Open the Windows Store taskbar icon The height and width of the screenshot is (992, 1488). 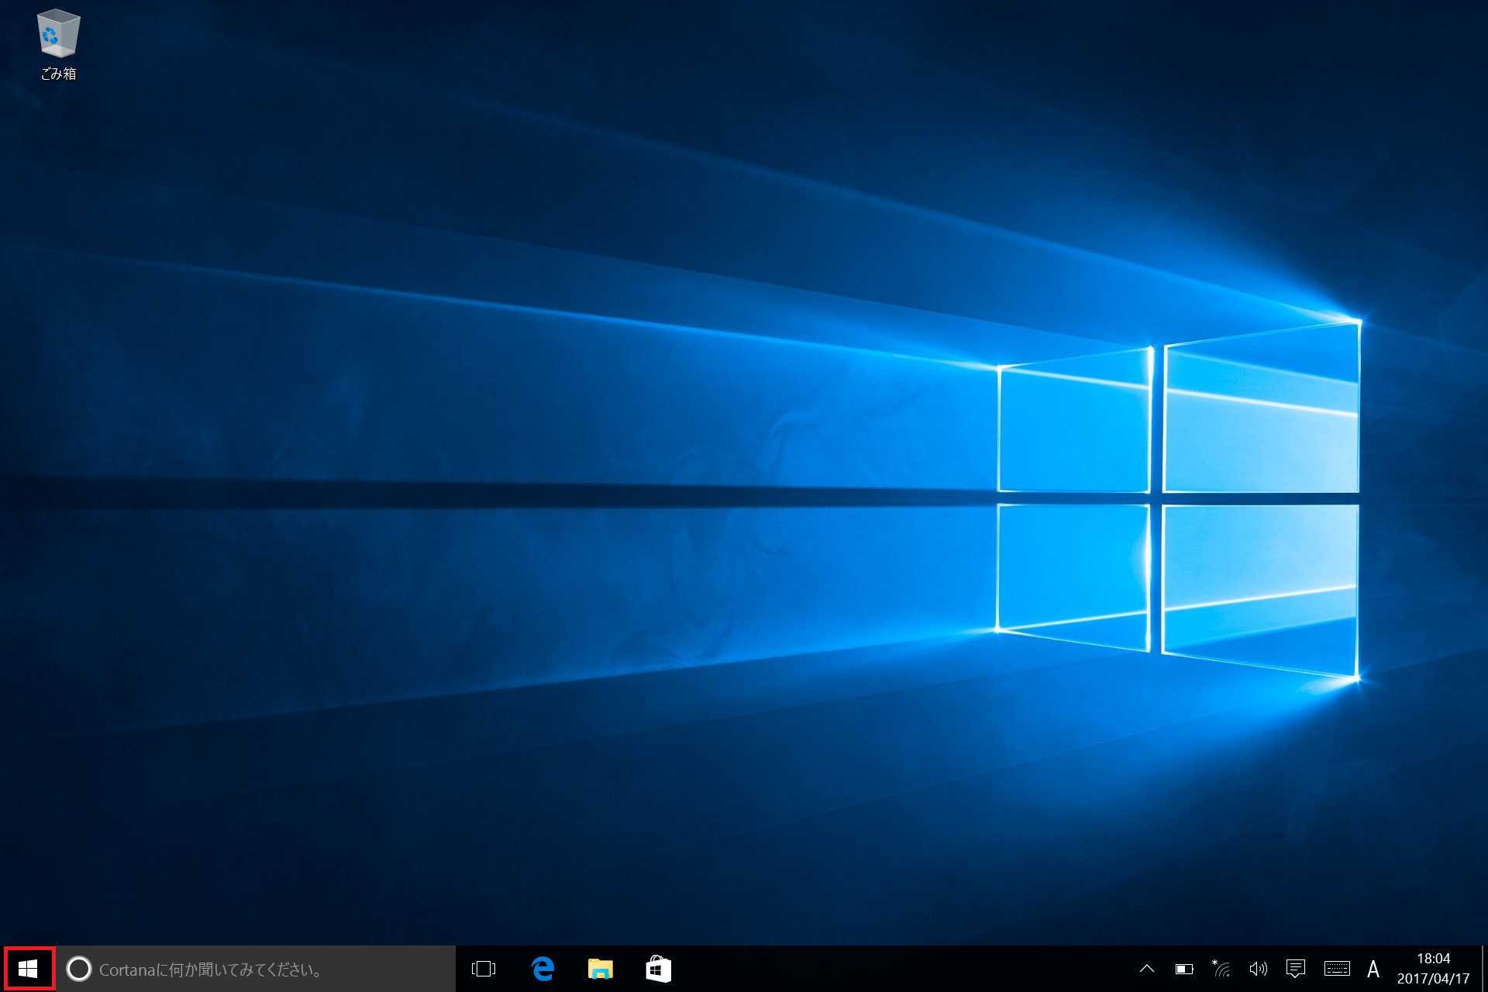click(x=659, y=969)
